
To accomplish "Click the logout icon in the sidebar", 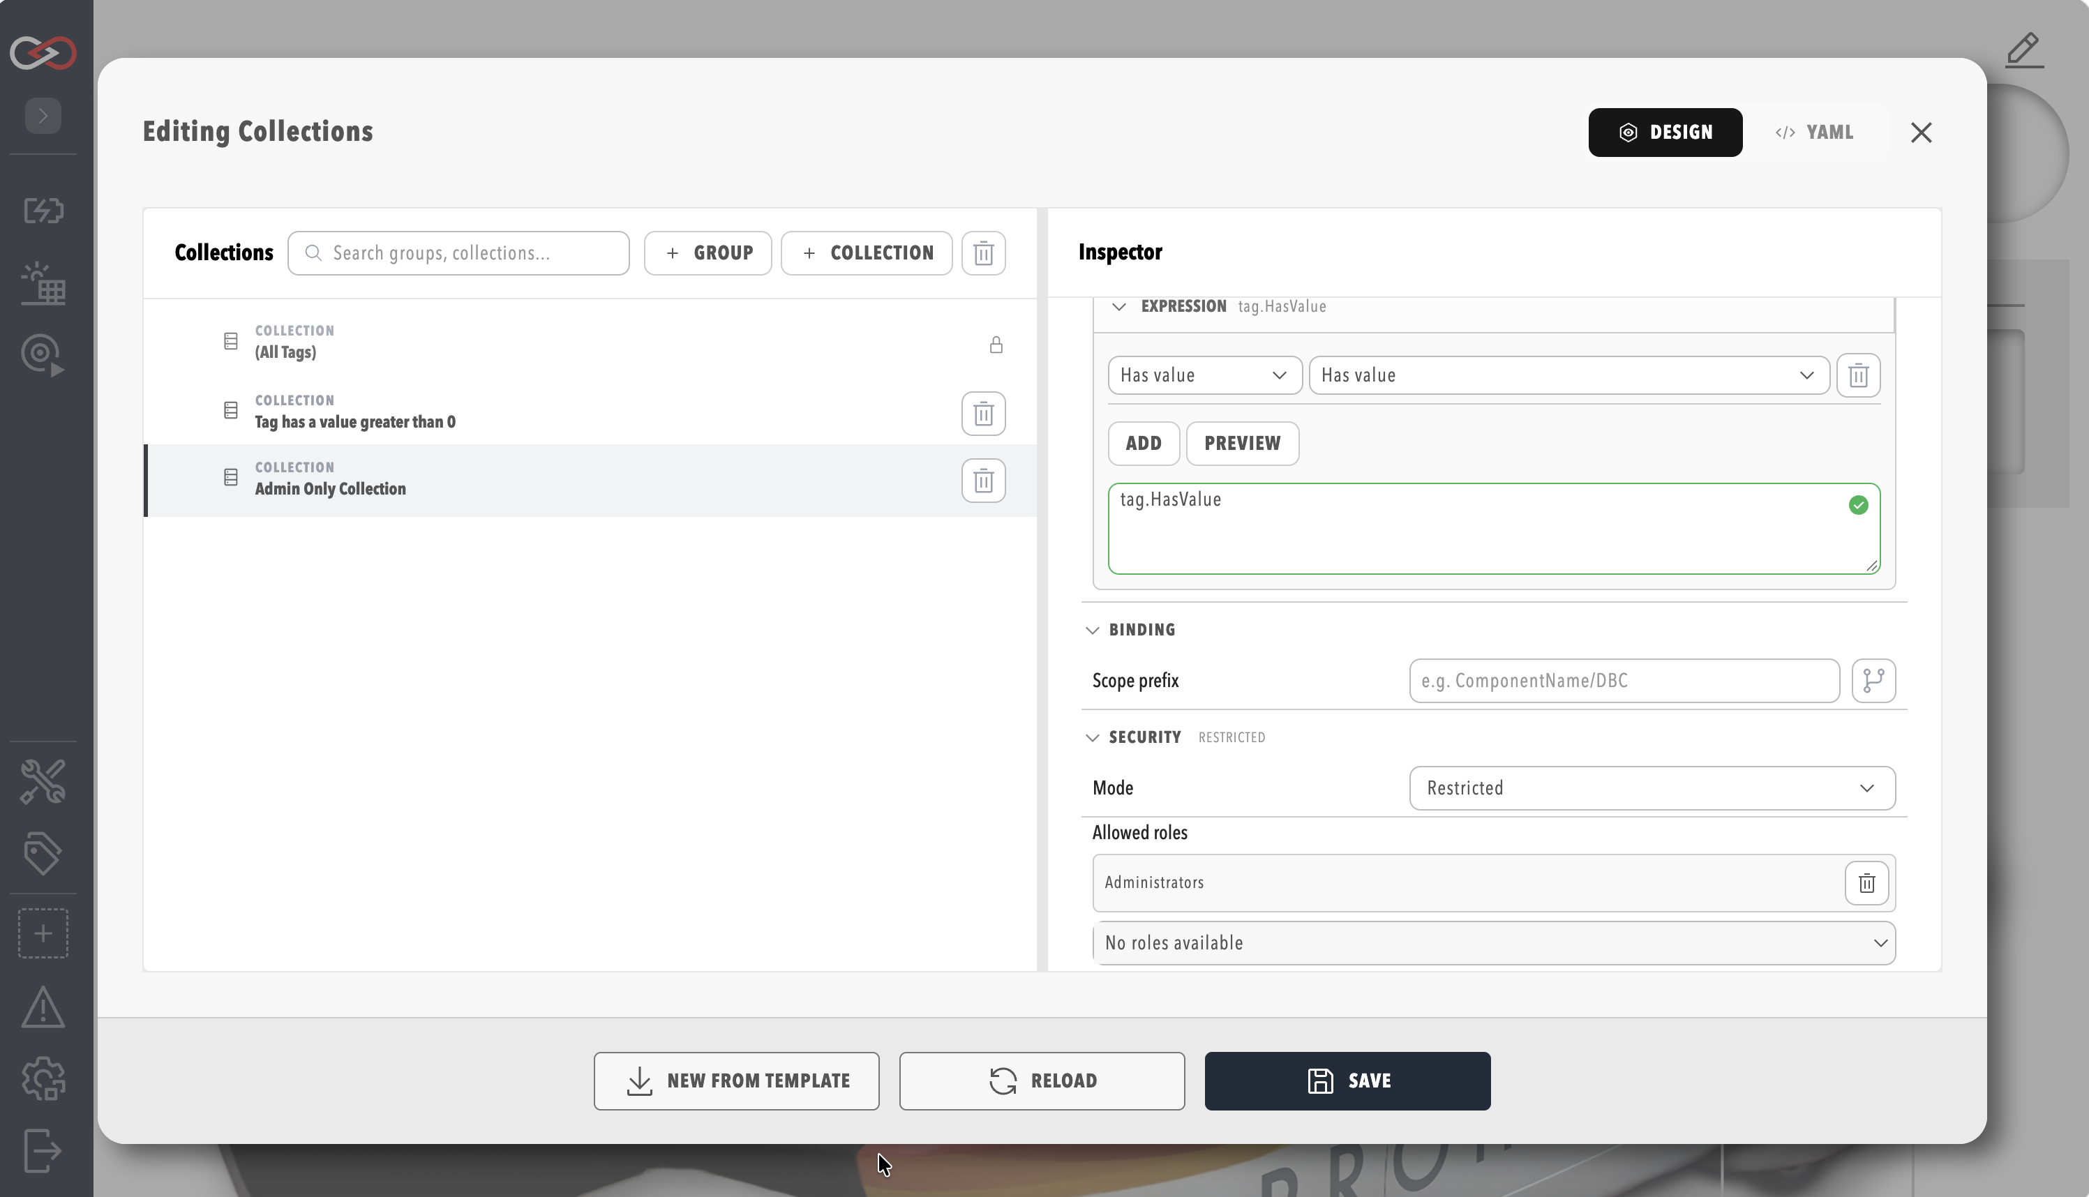I will pyautogui.click(x=43, y=1151).
